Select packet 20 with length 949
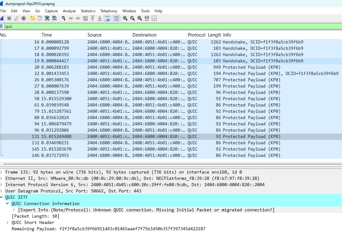The image size is (342, 240). (x=171, y=67)
